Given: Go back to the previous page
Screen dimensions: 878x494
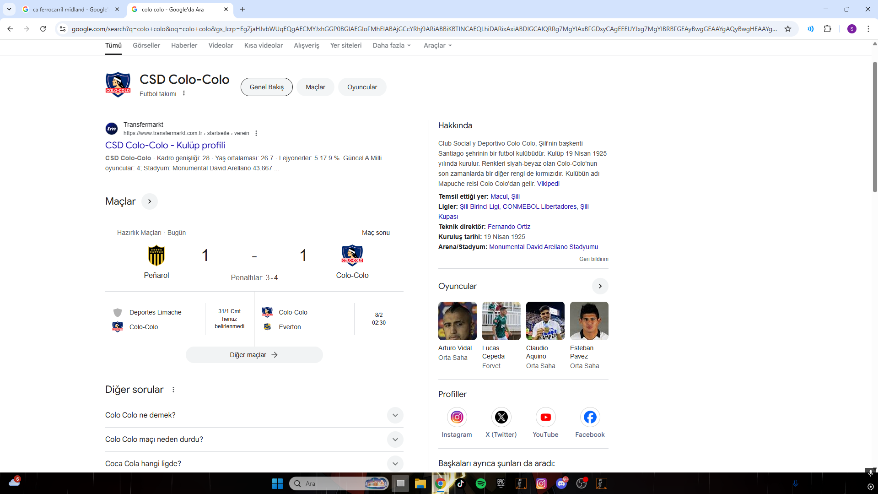Looking at the screenshot, I should [10, 29].
